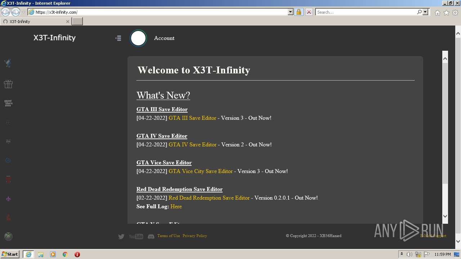461x259 pixels.
Task: Close the X3T-Infinity tab
Action: click(x=67, y=22)
